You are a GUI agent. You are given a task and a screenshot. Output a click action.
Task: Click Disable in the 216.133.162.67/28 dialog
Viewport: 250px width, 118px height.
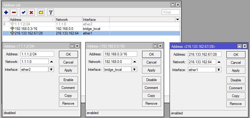point(236,80)
